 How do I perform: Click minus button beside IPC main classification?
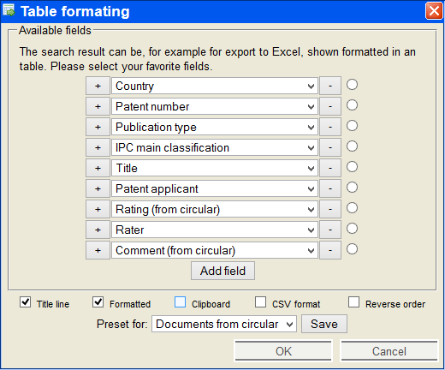(330, 147)
